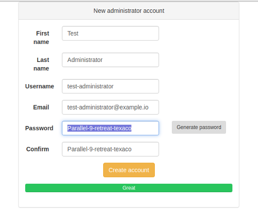Click the First name label
This screenshot has height=220, width=258.
coord(41,38)
